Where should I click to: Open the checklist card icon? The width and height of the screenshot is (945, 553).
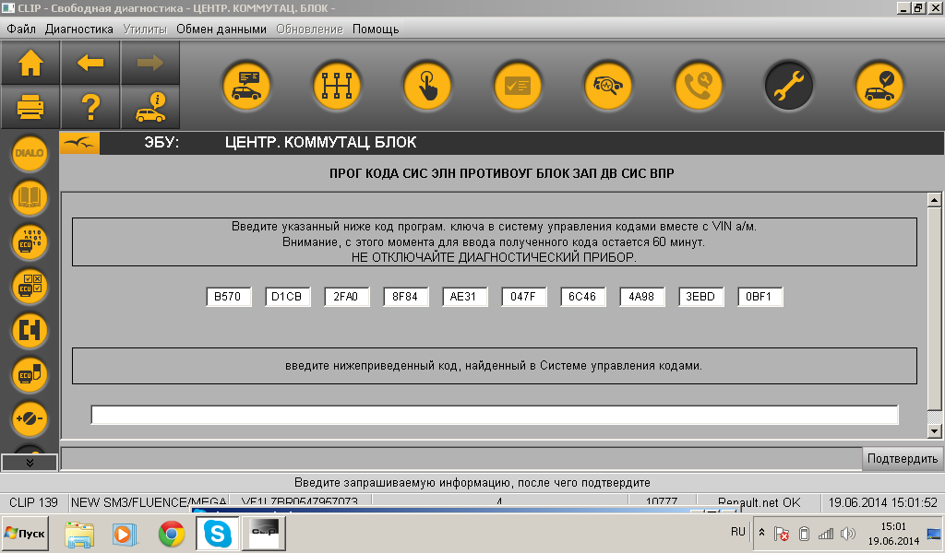518,86
